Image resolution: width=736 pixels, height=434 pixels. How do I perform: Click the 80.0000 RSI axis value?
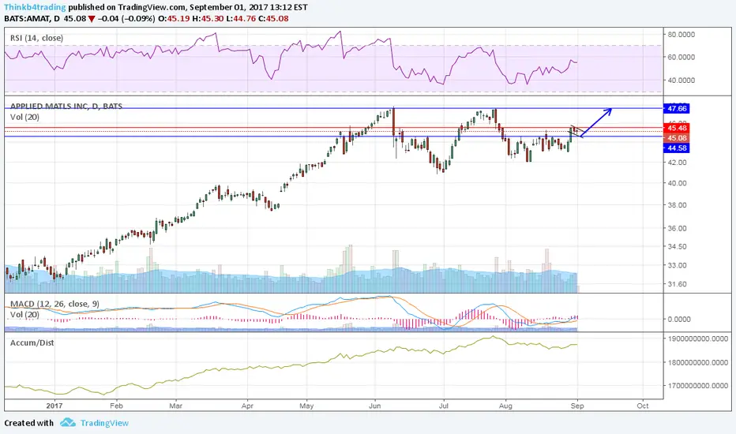tap(681, 34)
